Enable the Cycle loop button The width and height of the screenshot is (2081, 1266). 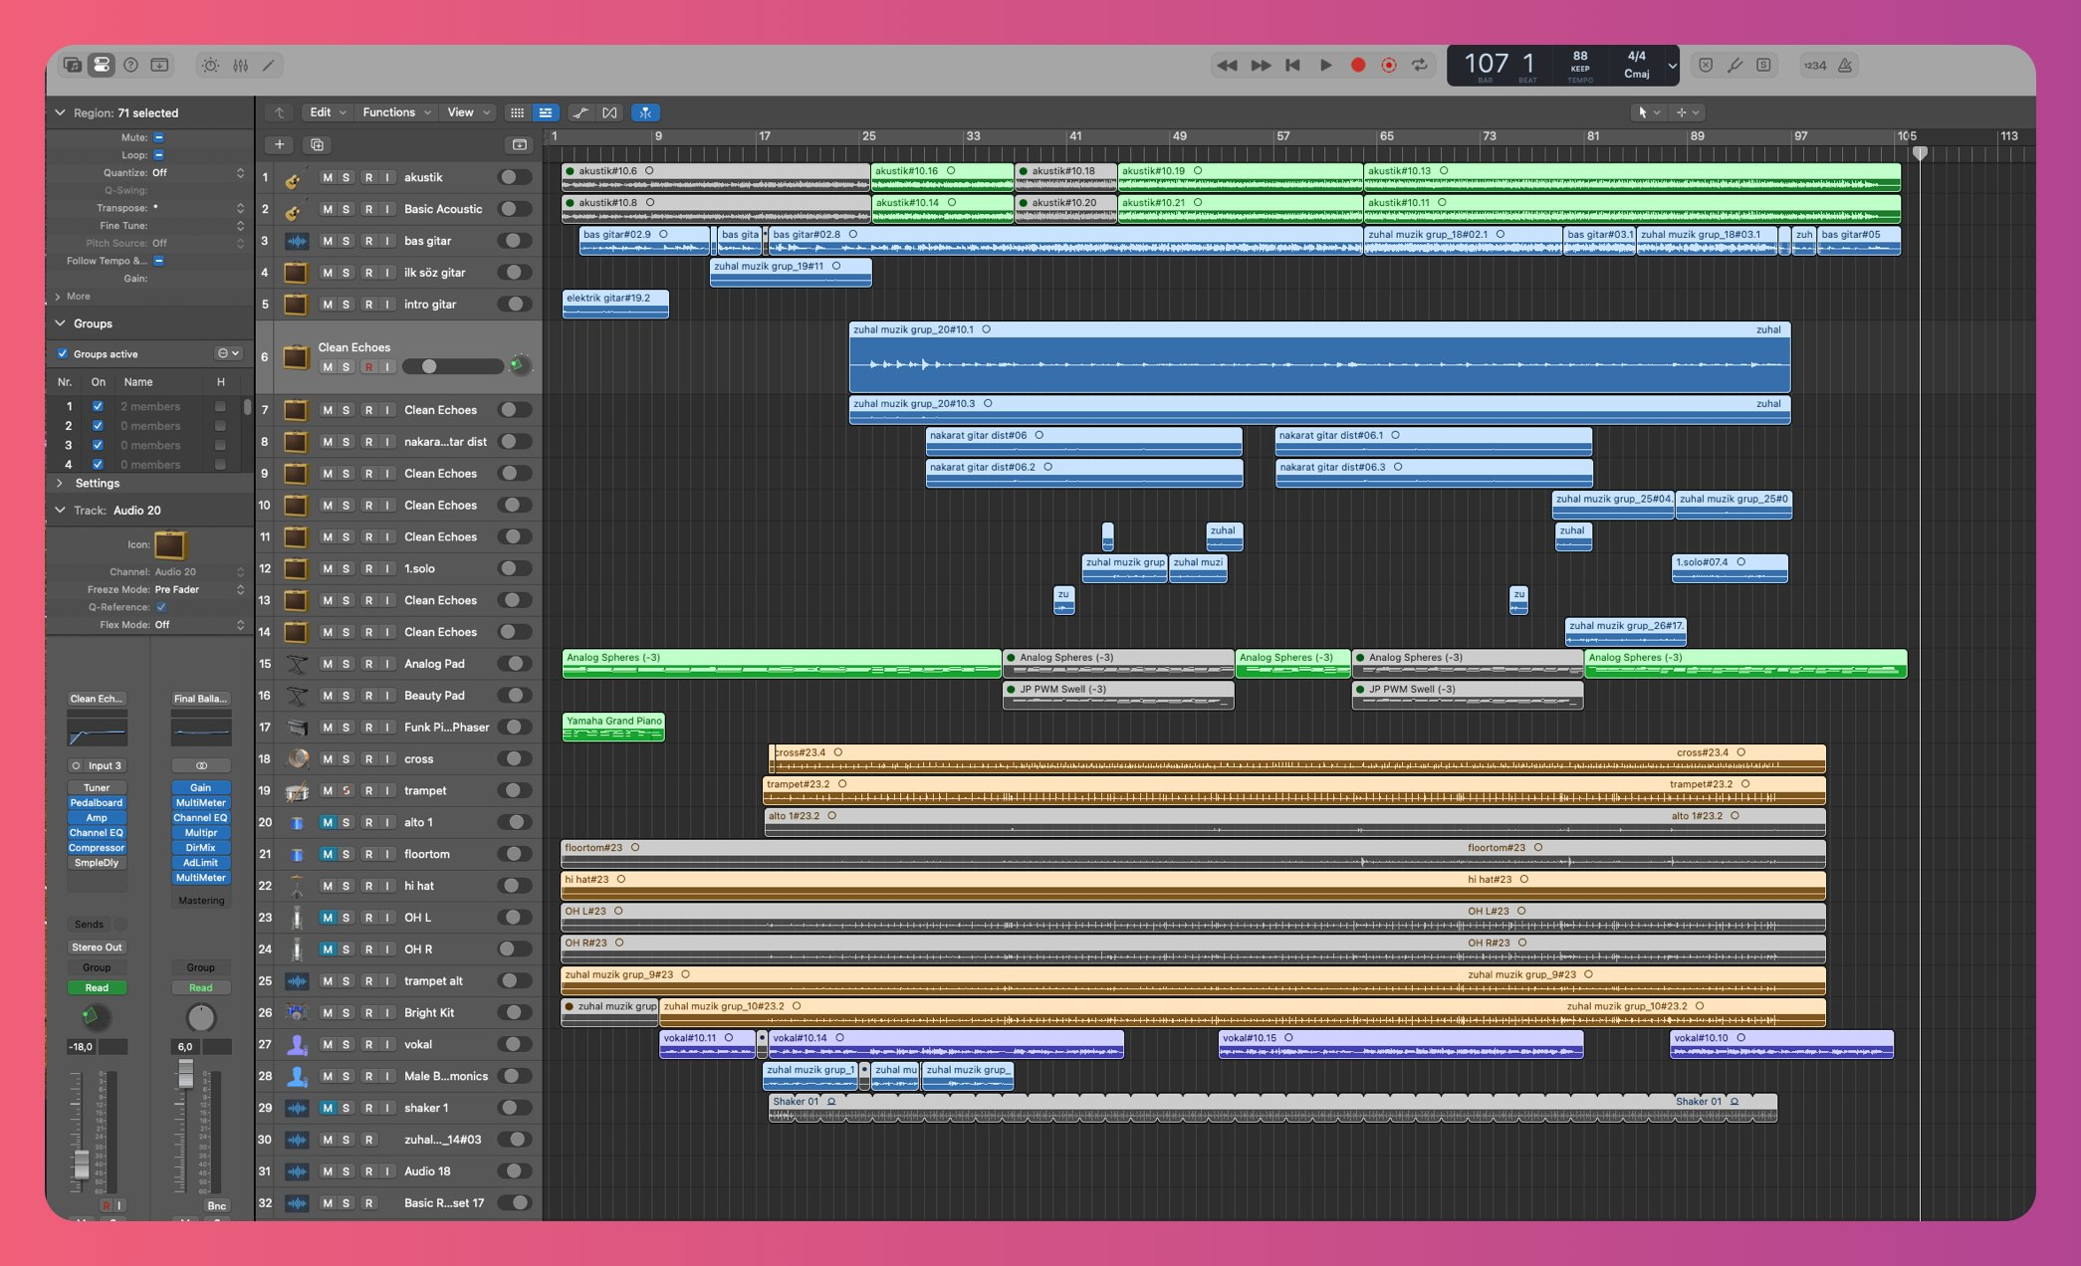1420,65
